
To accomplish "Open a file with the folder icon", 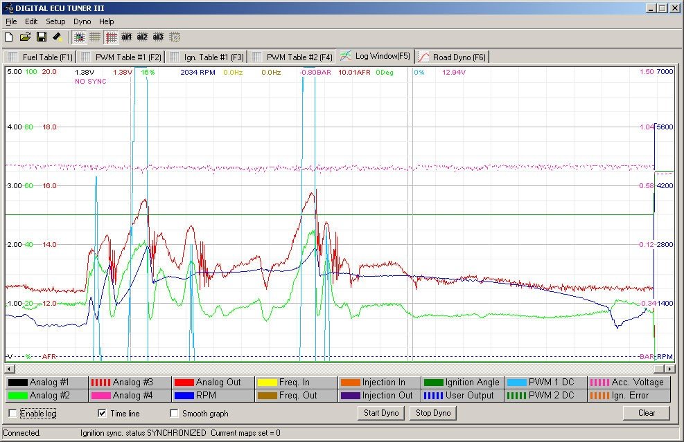I will pos(25,37).
